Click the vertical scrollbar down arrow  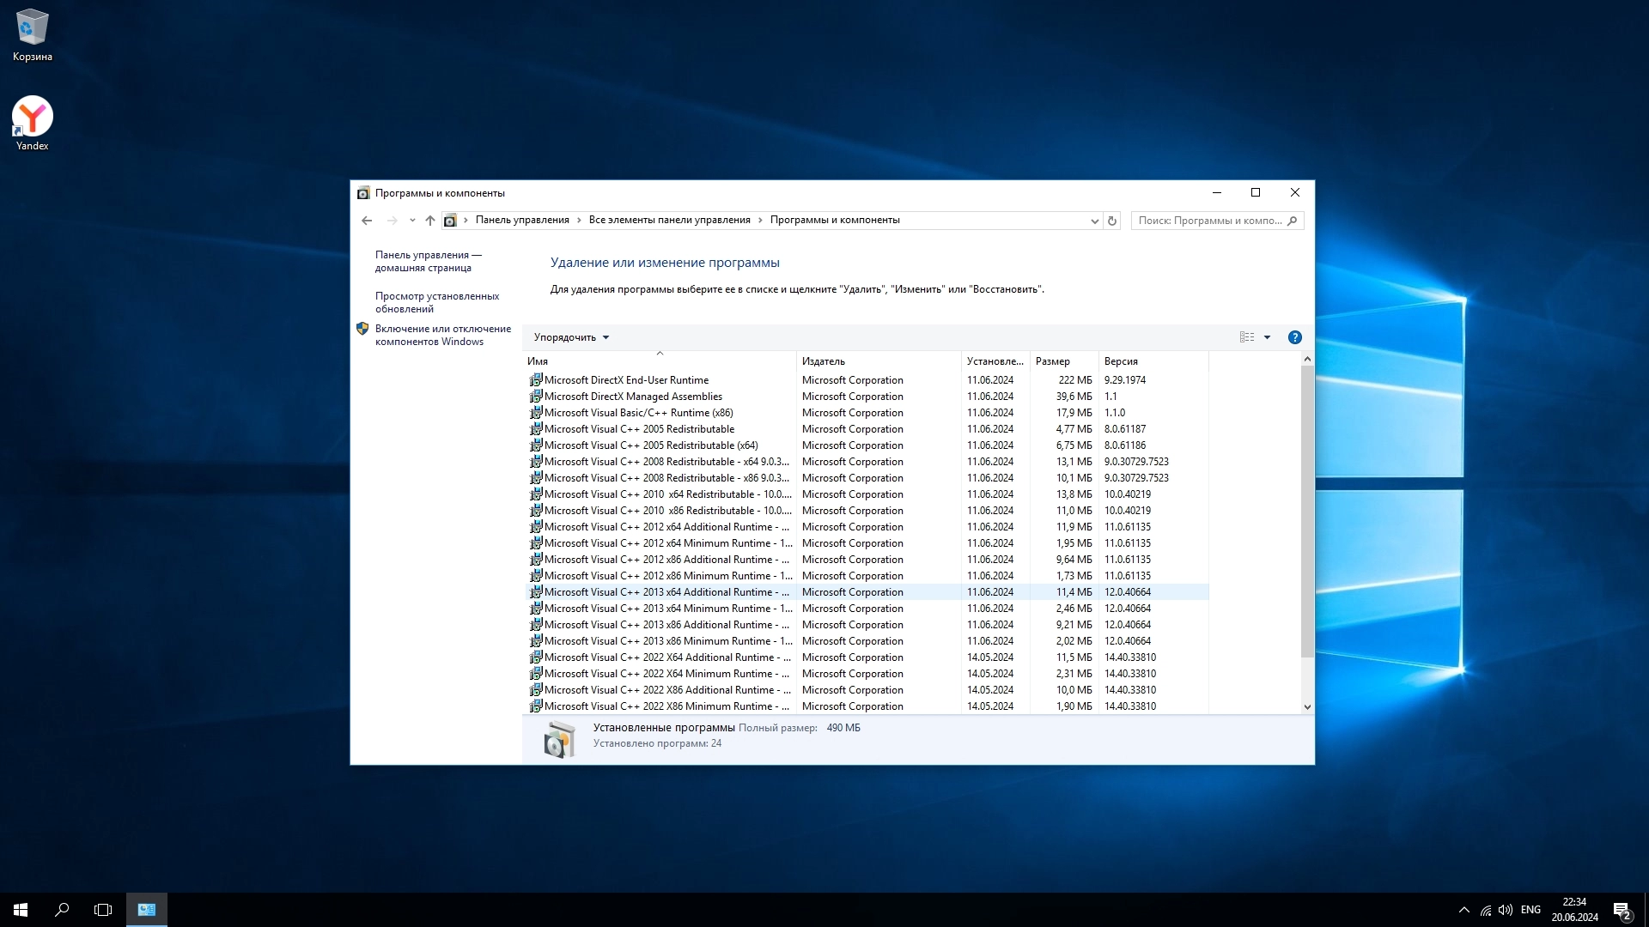click(1307, 707)
